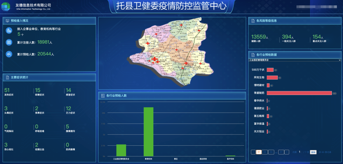Click the 春华供水 row label
Viewport: 343px width, 164px height.
pos(259,101)
